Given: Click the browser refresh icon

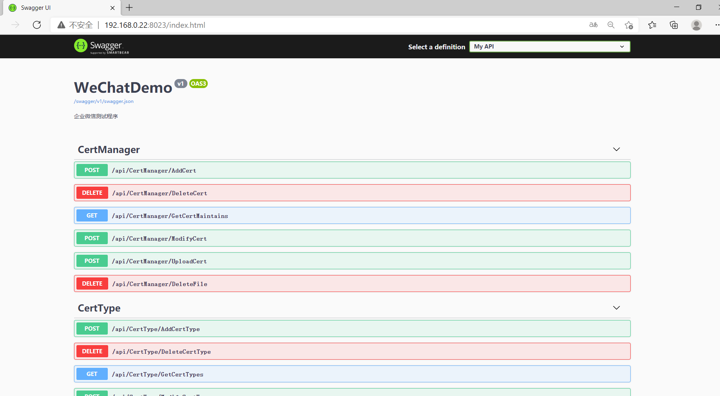Looking at the screenshot, I should pyautogui.click(x=37, y=25).
